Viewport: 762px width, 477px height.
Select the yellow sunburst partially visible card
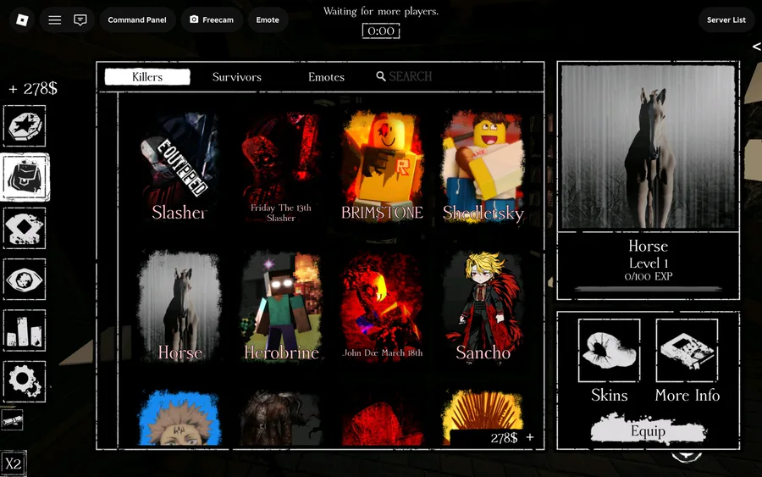click(483, 409)
